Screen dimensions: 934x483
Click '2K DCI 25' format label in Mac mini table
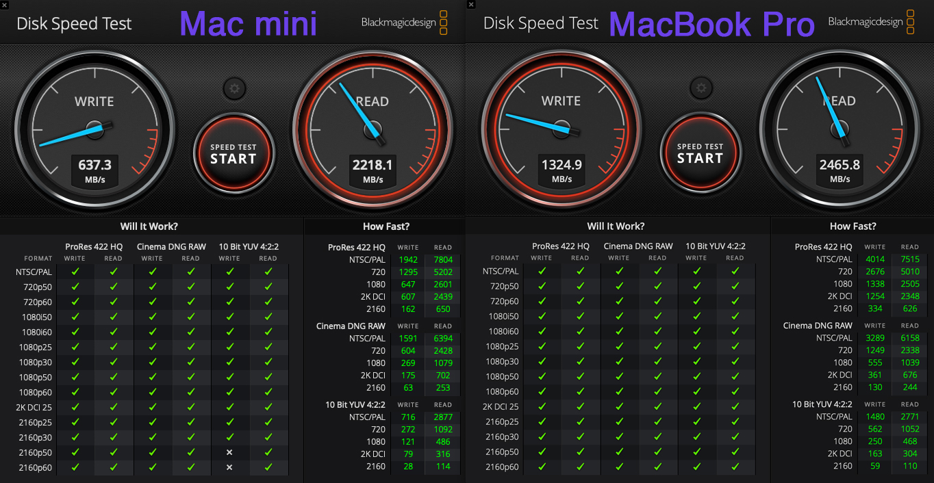[x=34, y=408]
